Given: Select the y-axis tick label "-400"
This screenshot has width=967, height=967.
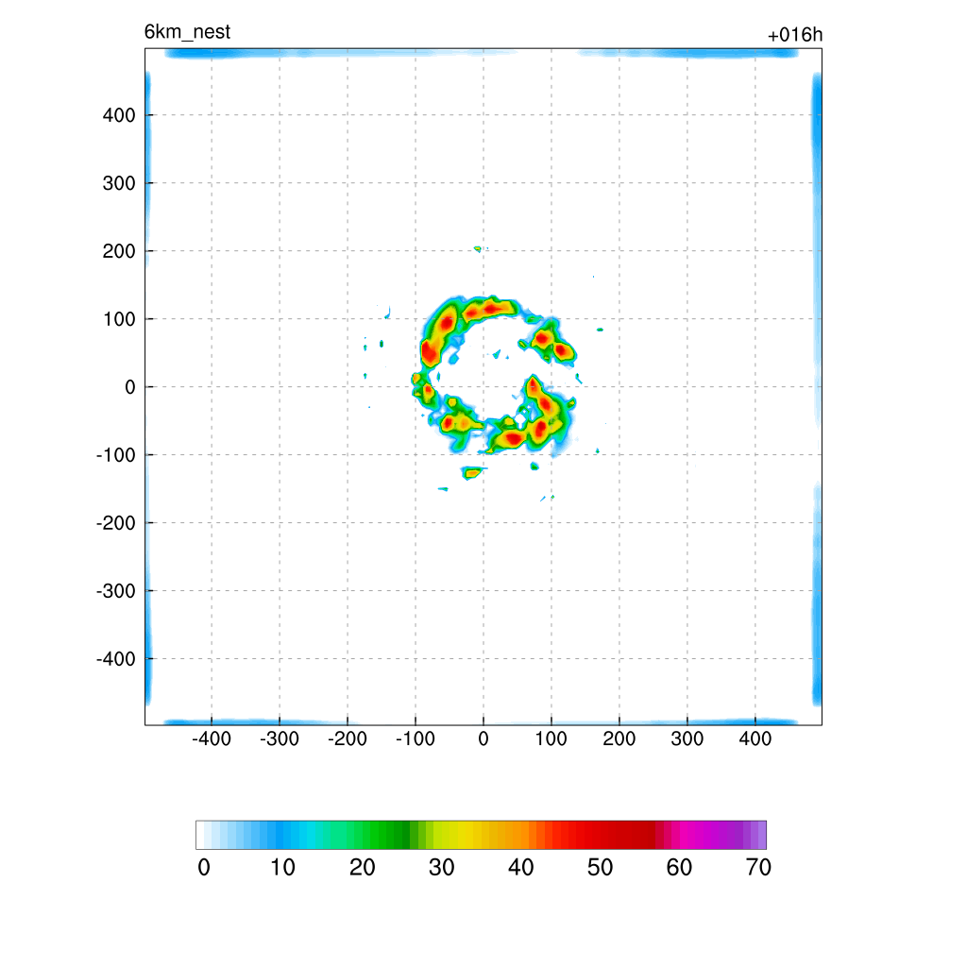Looking at the screenshot, I should click(x=116, y=659).
